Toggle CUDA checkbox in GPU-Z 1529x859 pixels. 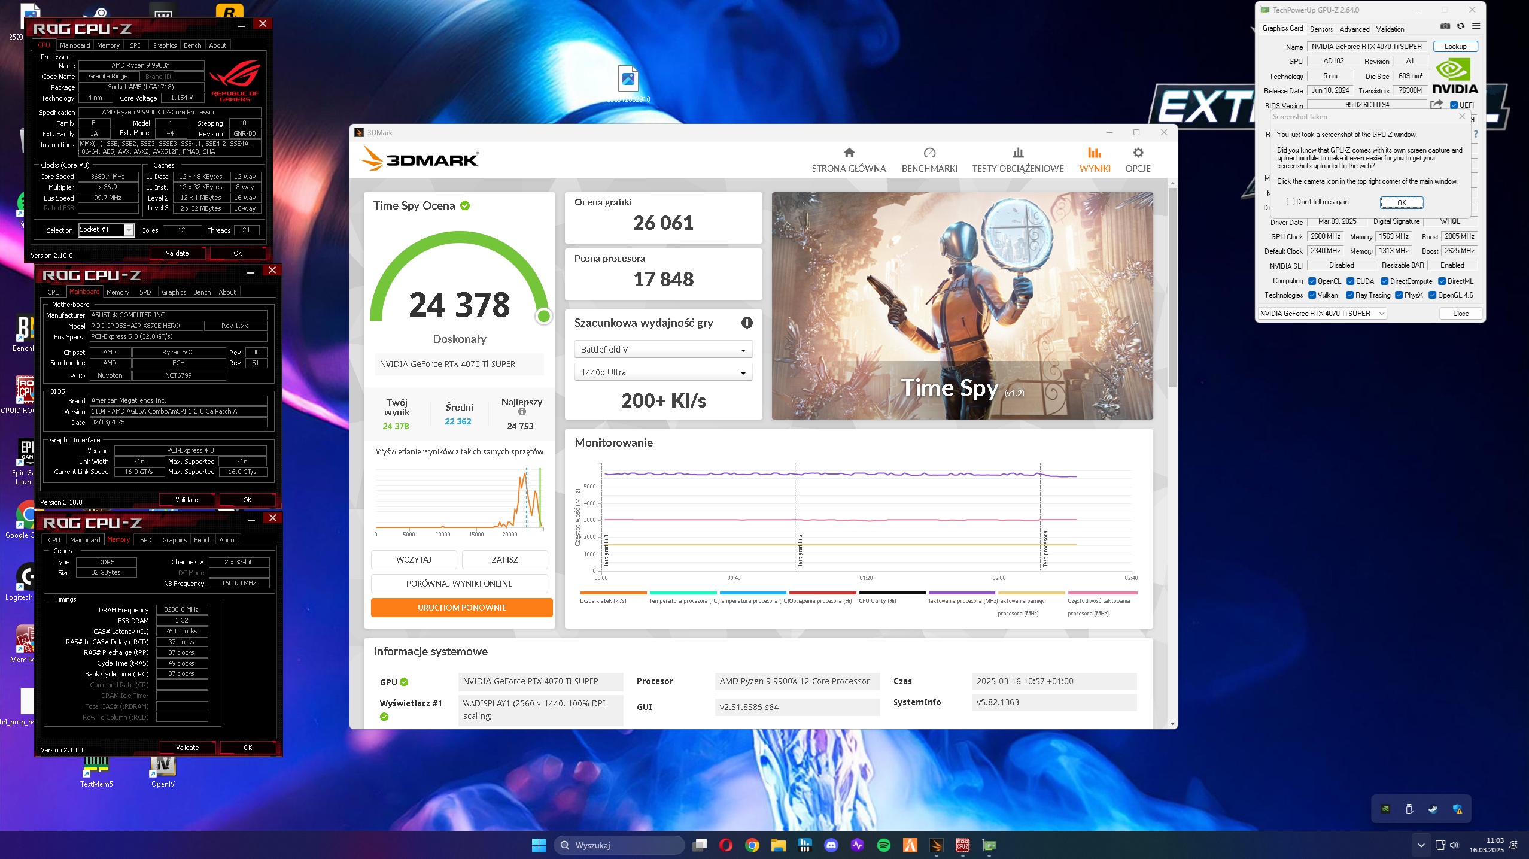pos(1350,281)
